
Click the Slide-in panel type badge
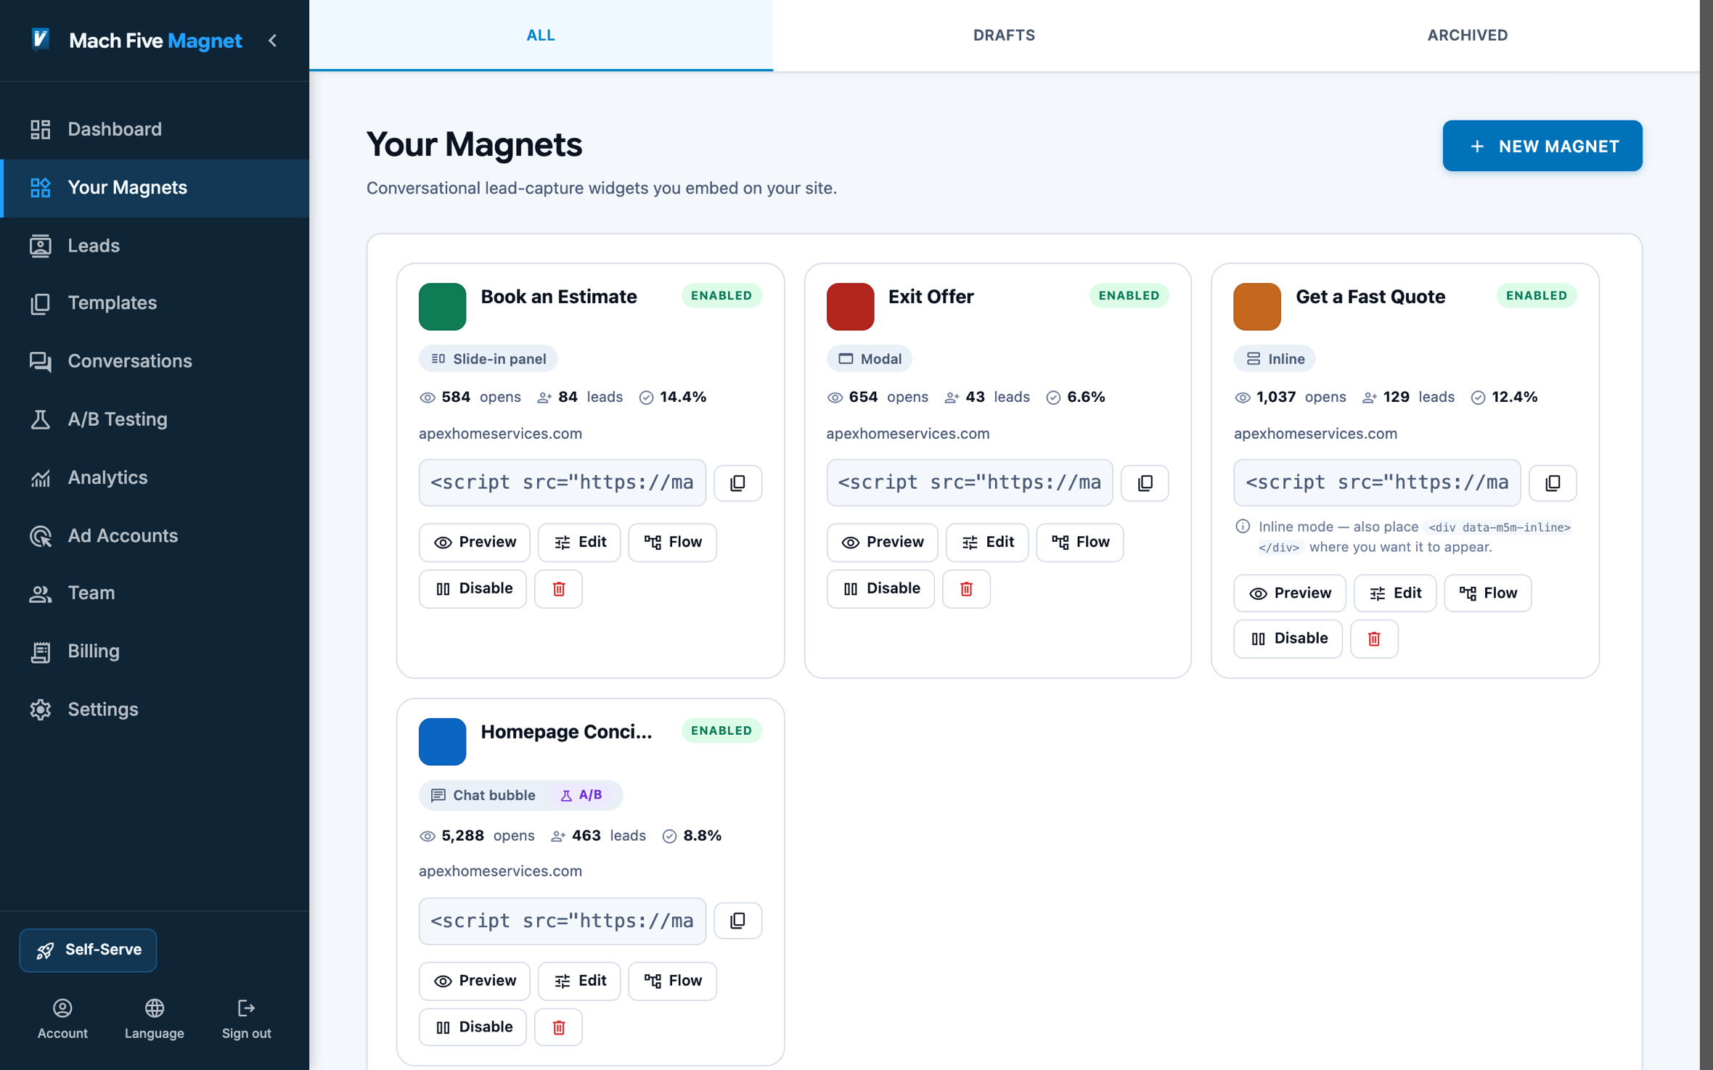pos(488,359)
